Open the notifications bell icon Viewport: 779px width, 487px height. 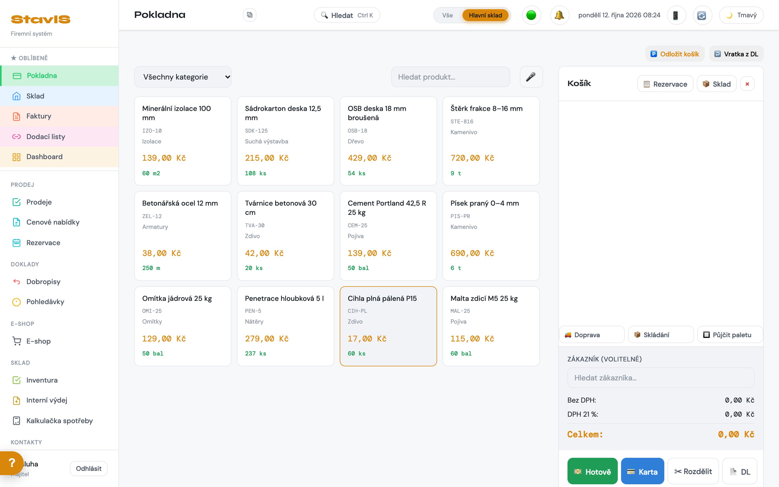[x=559, y=15]
